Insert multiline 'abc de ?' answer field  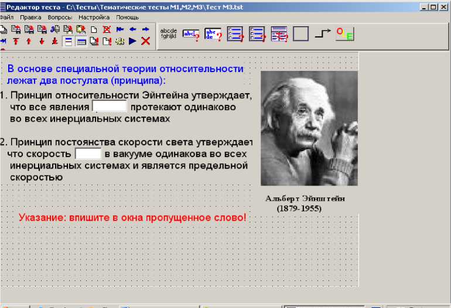(x=213, y=34)
